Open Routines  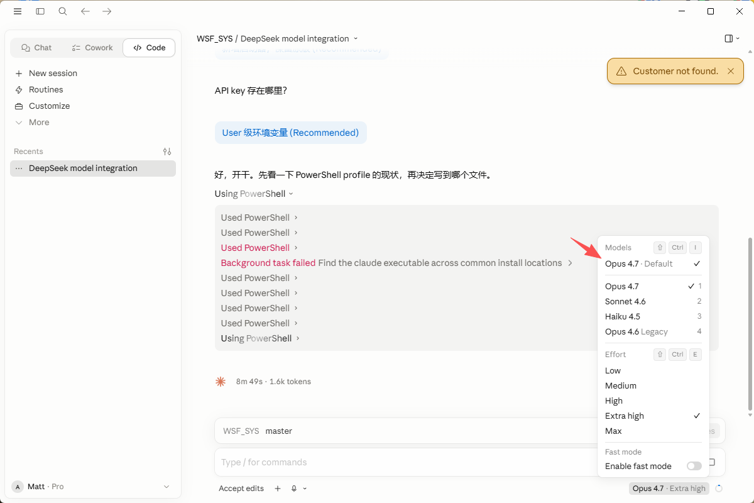(x=93, y=90)
